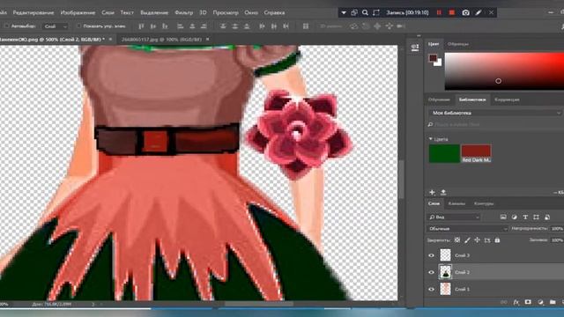The image size is (564, 317).
Task: Toggle lock image pixels brush icon
Action: click(467, 240)
